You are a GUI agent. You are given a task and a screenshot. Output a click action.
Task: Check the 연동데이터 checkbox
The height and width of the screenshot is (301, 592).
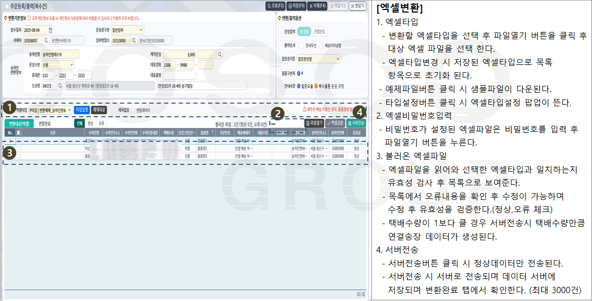pos(133,110)
